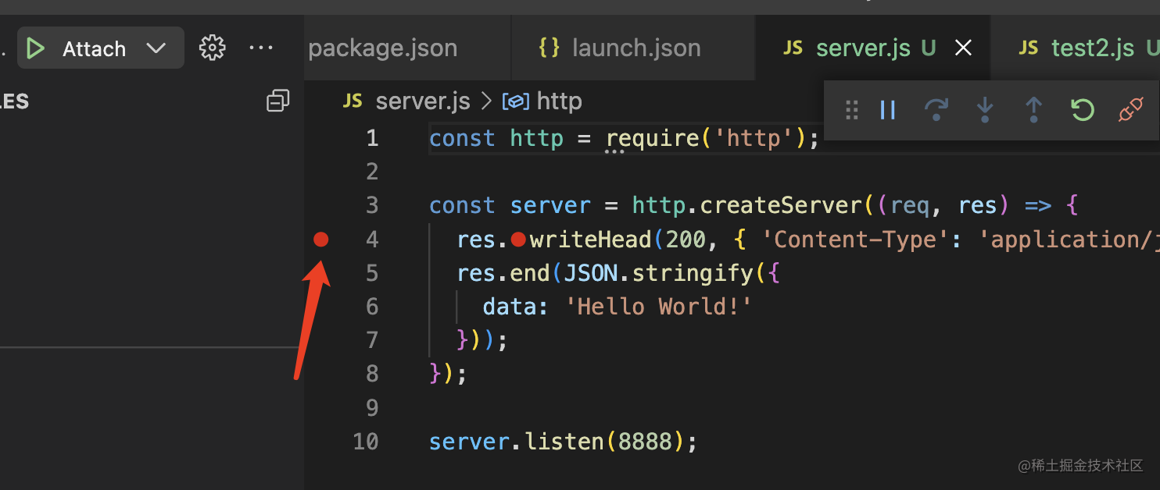Click server.listen on line 10
1160x490 pixels.
(x=516, y=442)
